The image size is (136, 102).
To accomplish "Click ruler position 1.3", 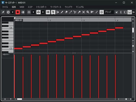I will [83, 21].
